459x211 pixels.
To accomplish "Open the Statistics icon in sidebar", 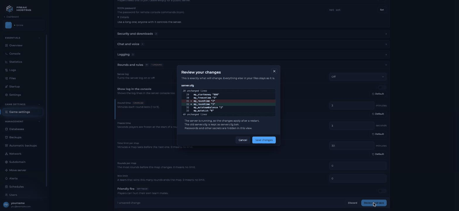I will point(6,62).
